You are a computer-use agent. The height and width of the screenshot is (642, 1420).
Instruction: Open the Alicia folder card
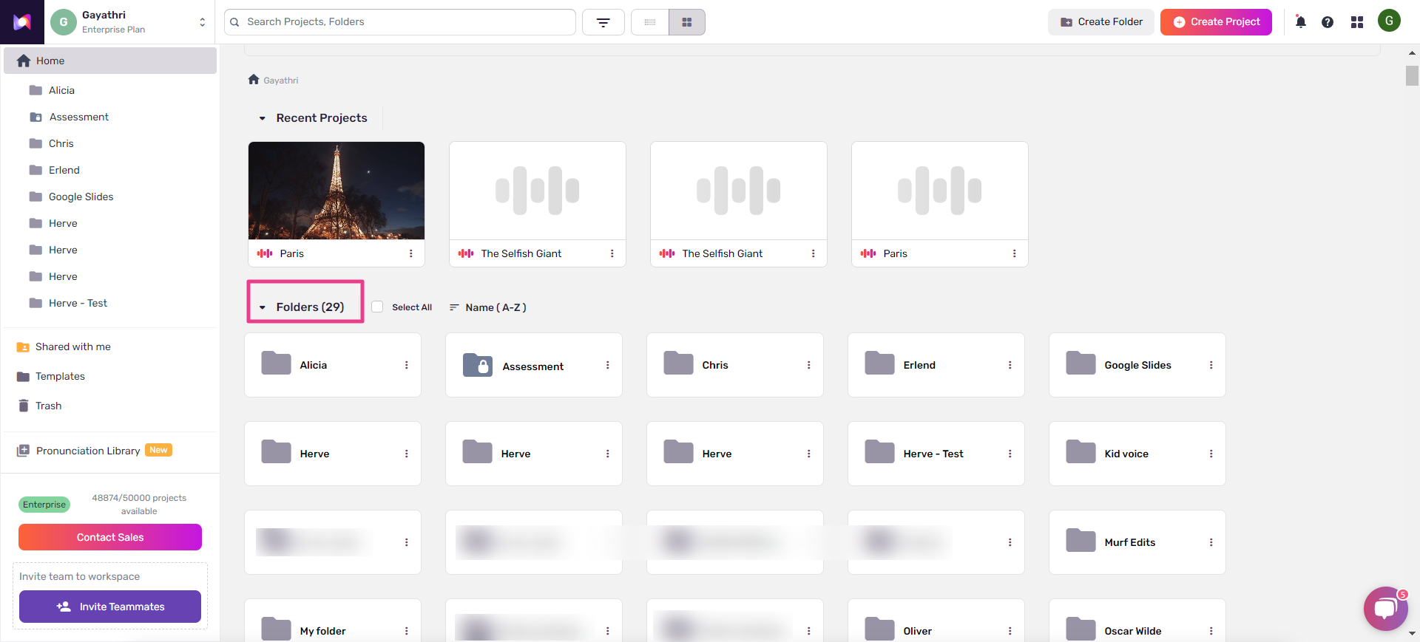(333, 365)
